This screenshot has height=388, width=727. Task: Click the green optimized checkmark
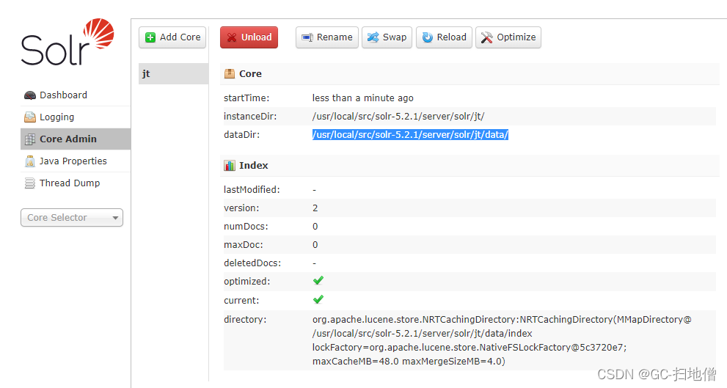tap(318, 280)
